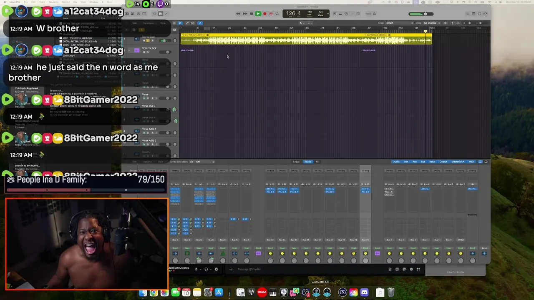Switch mixer to All view
This screenshot has width=534, height=300.
(x=317, y=162)
